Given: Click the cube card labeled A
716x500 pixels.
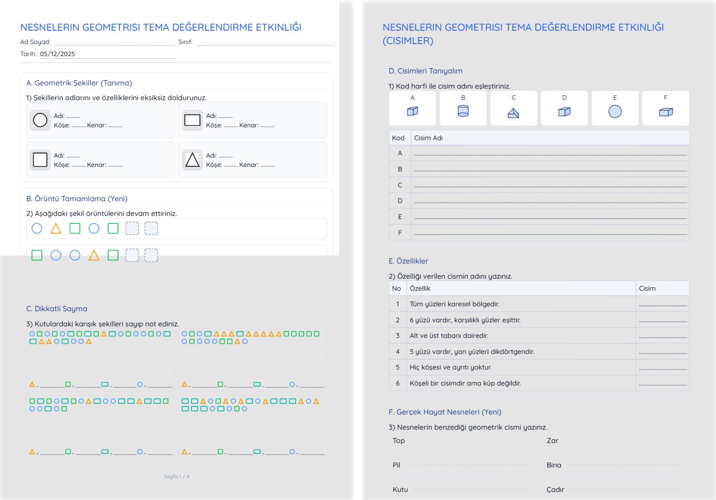Looking at the screenshot, I should pyautogui.click(x=412, y=109).
